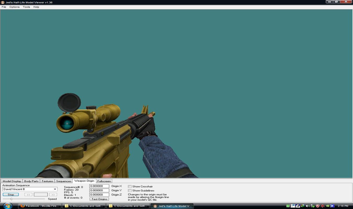
Task: Switch to the Body Parts tab
Action: tap(31, 181)
